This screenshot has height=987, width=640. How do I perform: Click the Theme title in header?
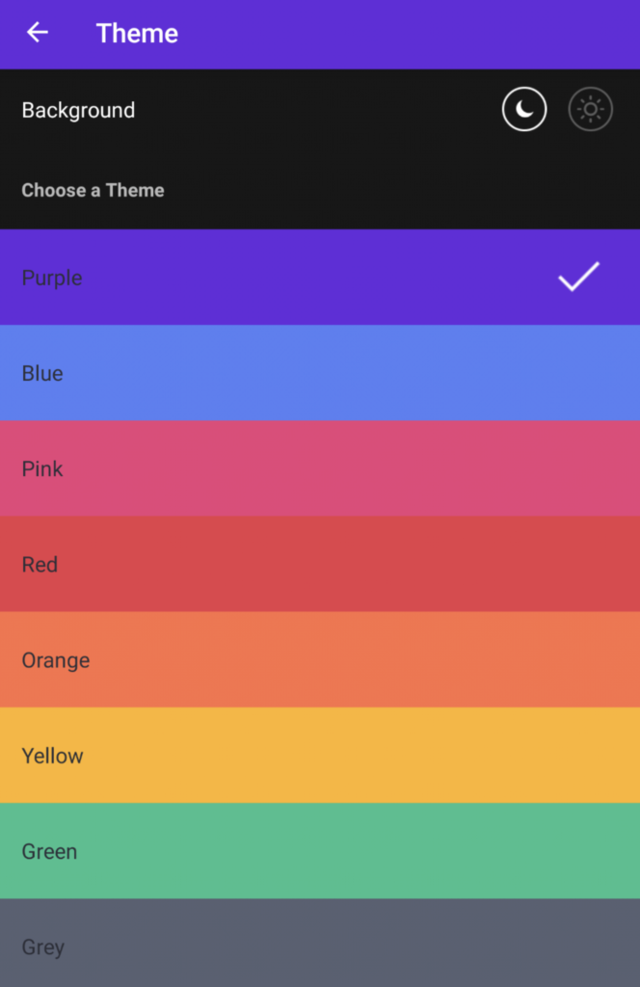coord(137,34)
